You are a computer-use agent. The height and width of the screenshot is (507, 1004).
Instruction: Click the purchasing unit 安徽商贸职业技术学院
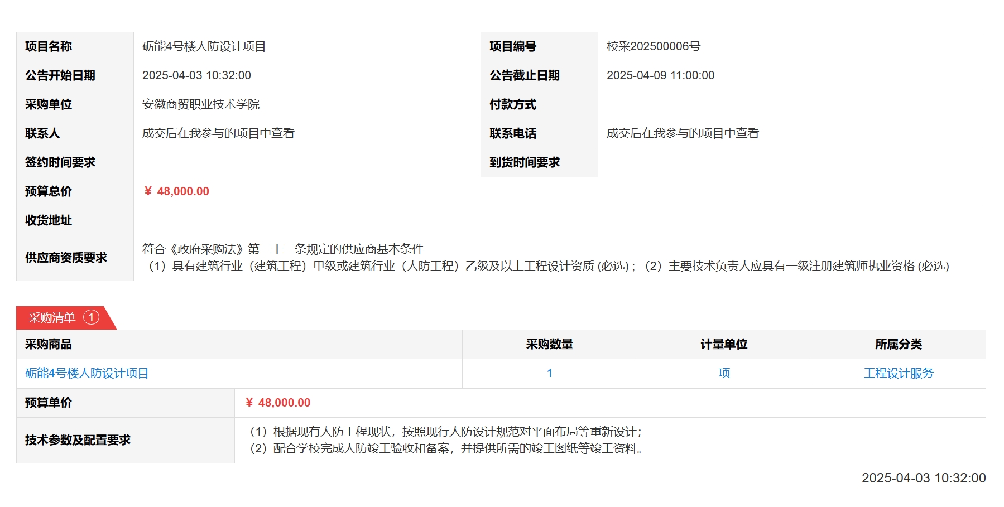tap(201, 104)
